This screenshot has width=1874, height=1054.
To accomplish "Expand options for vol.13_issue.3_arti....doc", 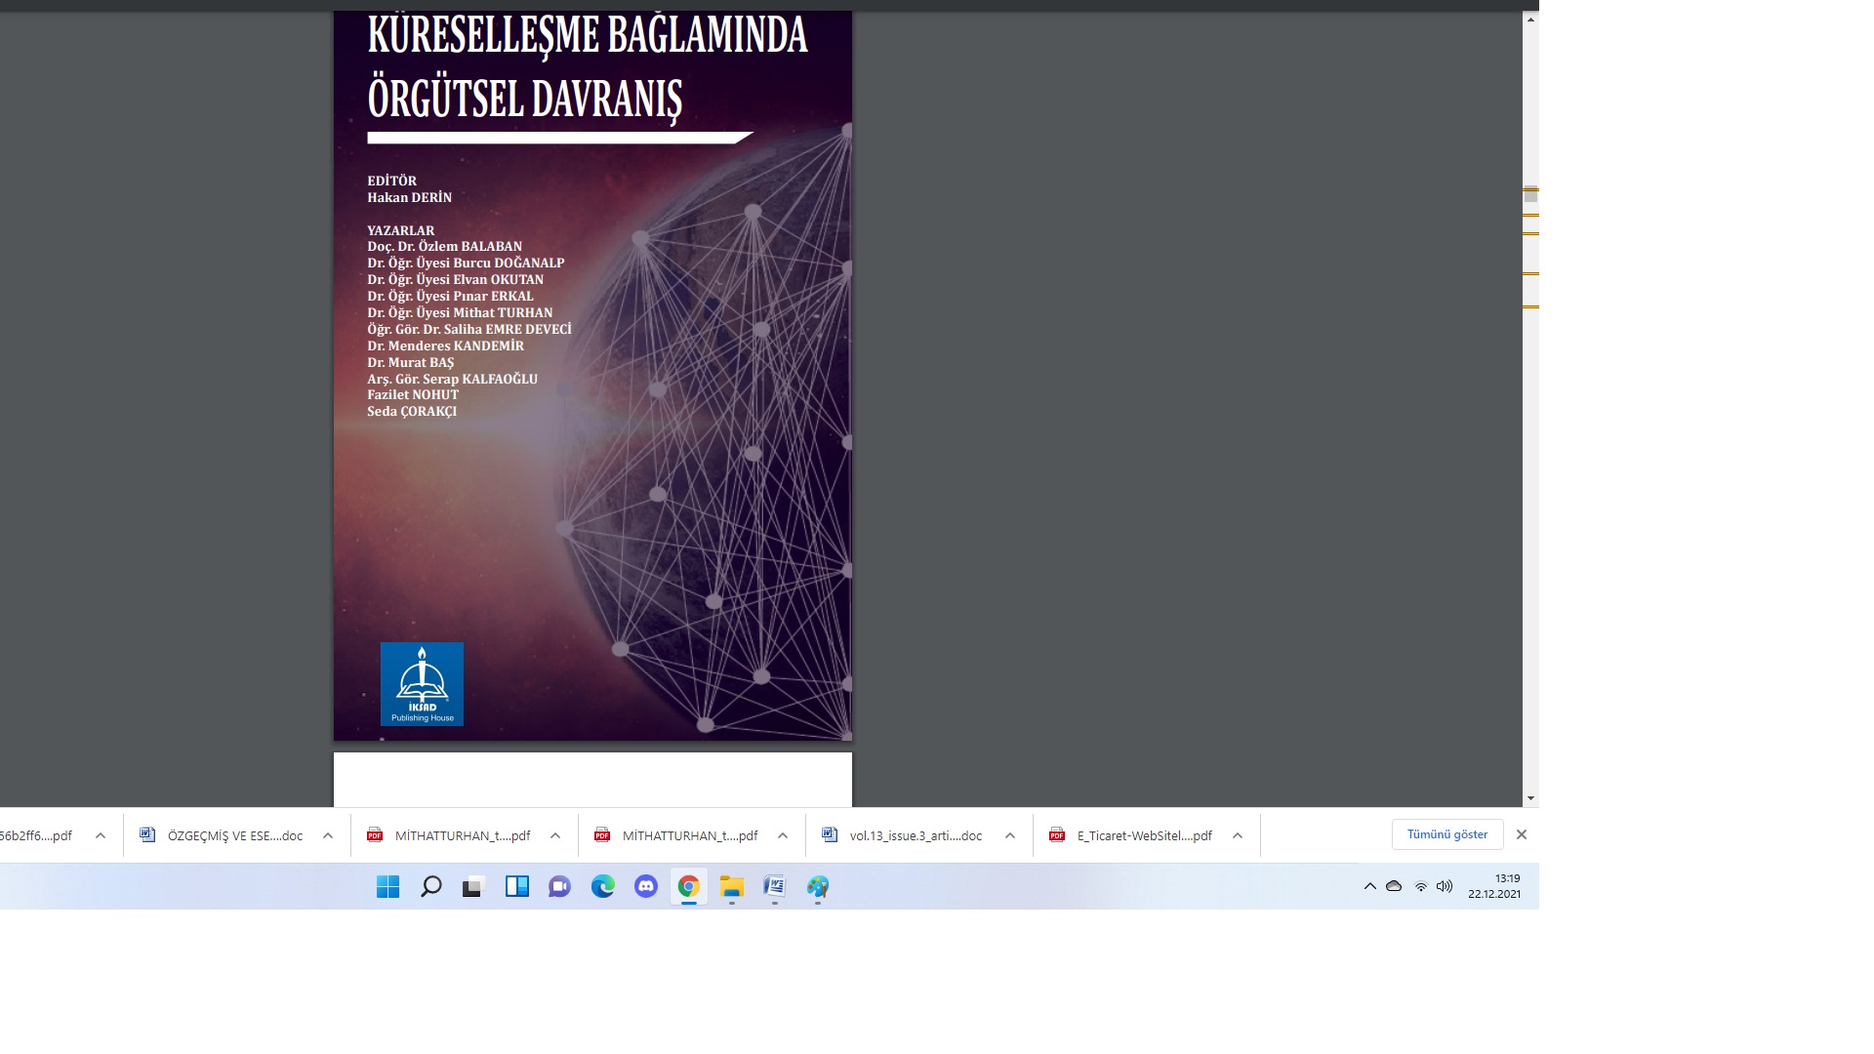I will click(x=1010, y=835).
